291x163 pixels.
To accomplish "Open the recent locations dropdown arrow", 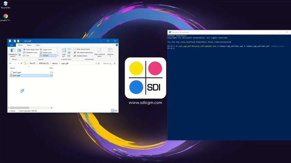I will 18,63.
